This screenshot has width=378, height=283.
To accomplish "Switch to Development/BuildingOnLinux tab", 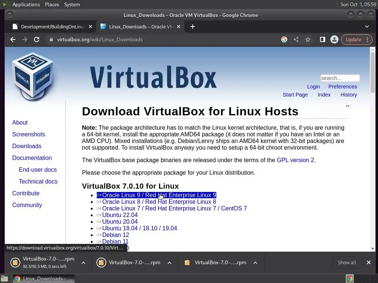I will point(49,27).
